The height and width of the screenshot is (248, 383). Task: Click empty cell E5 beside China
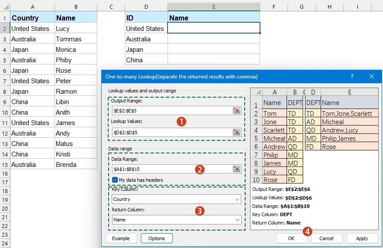click(x=214, y=60)
